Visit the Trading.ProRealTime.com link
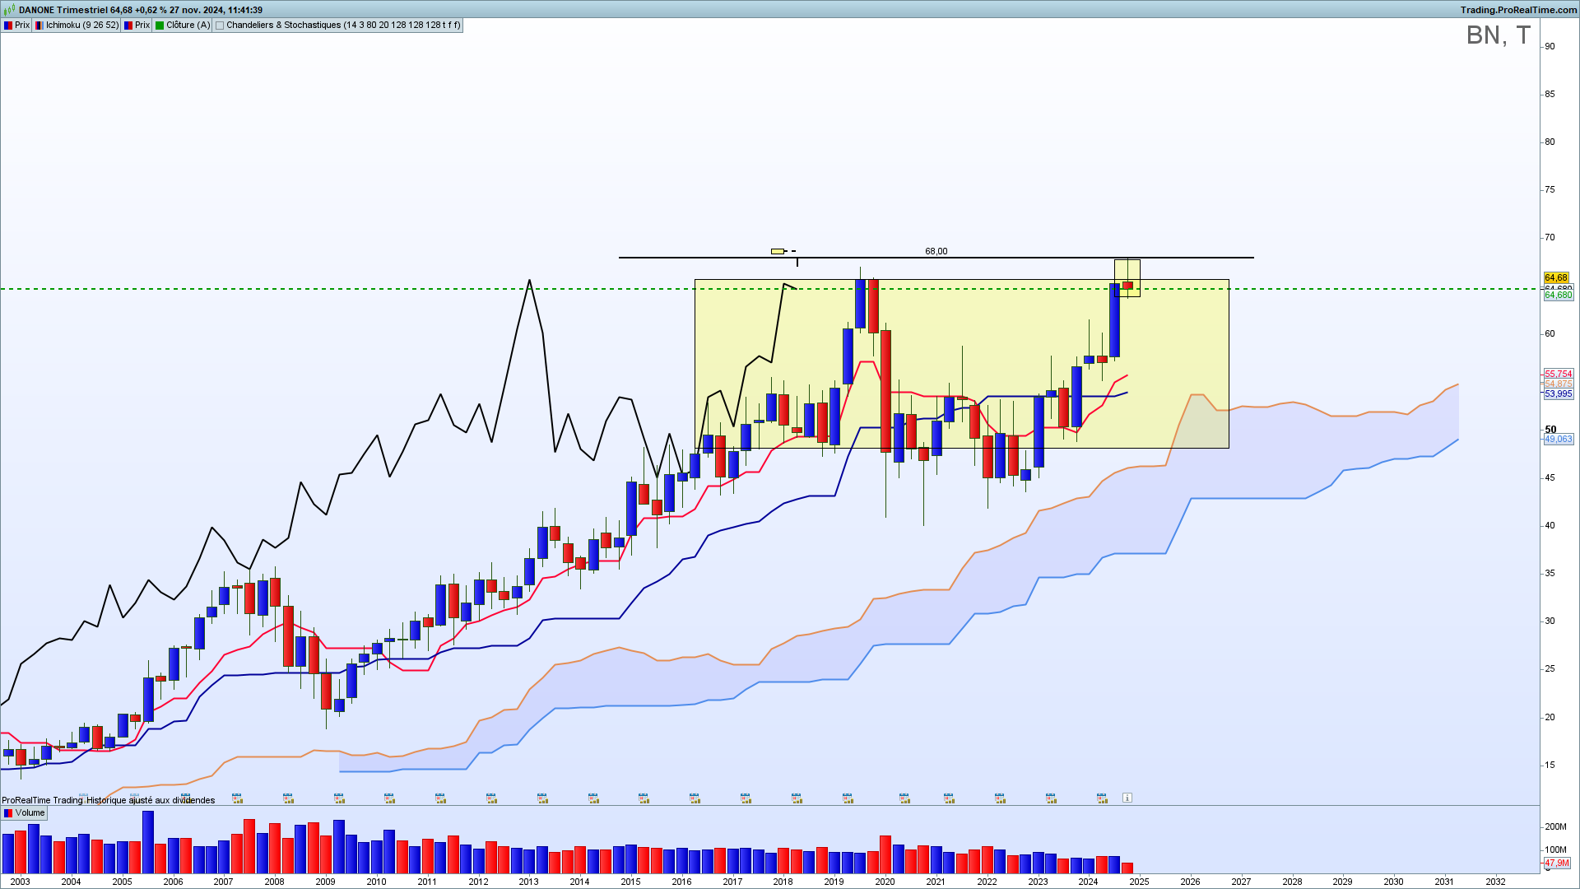This screenshot has width=1580, height=889. coord(1519,10)
